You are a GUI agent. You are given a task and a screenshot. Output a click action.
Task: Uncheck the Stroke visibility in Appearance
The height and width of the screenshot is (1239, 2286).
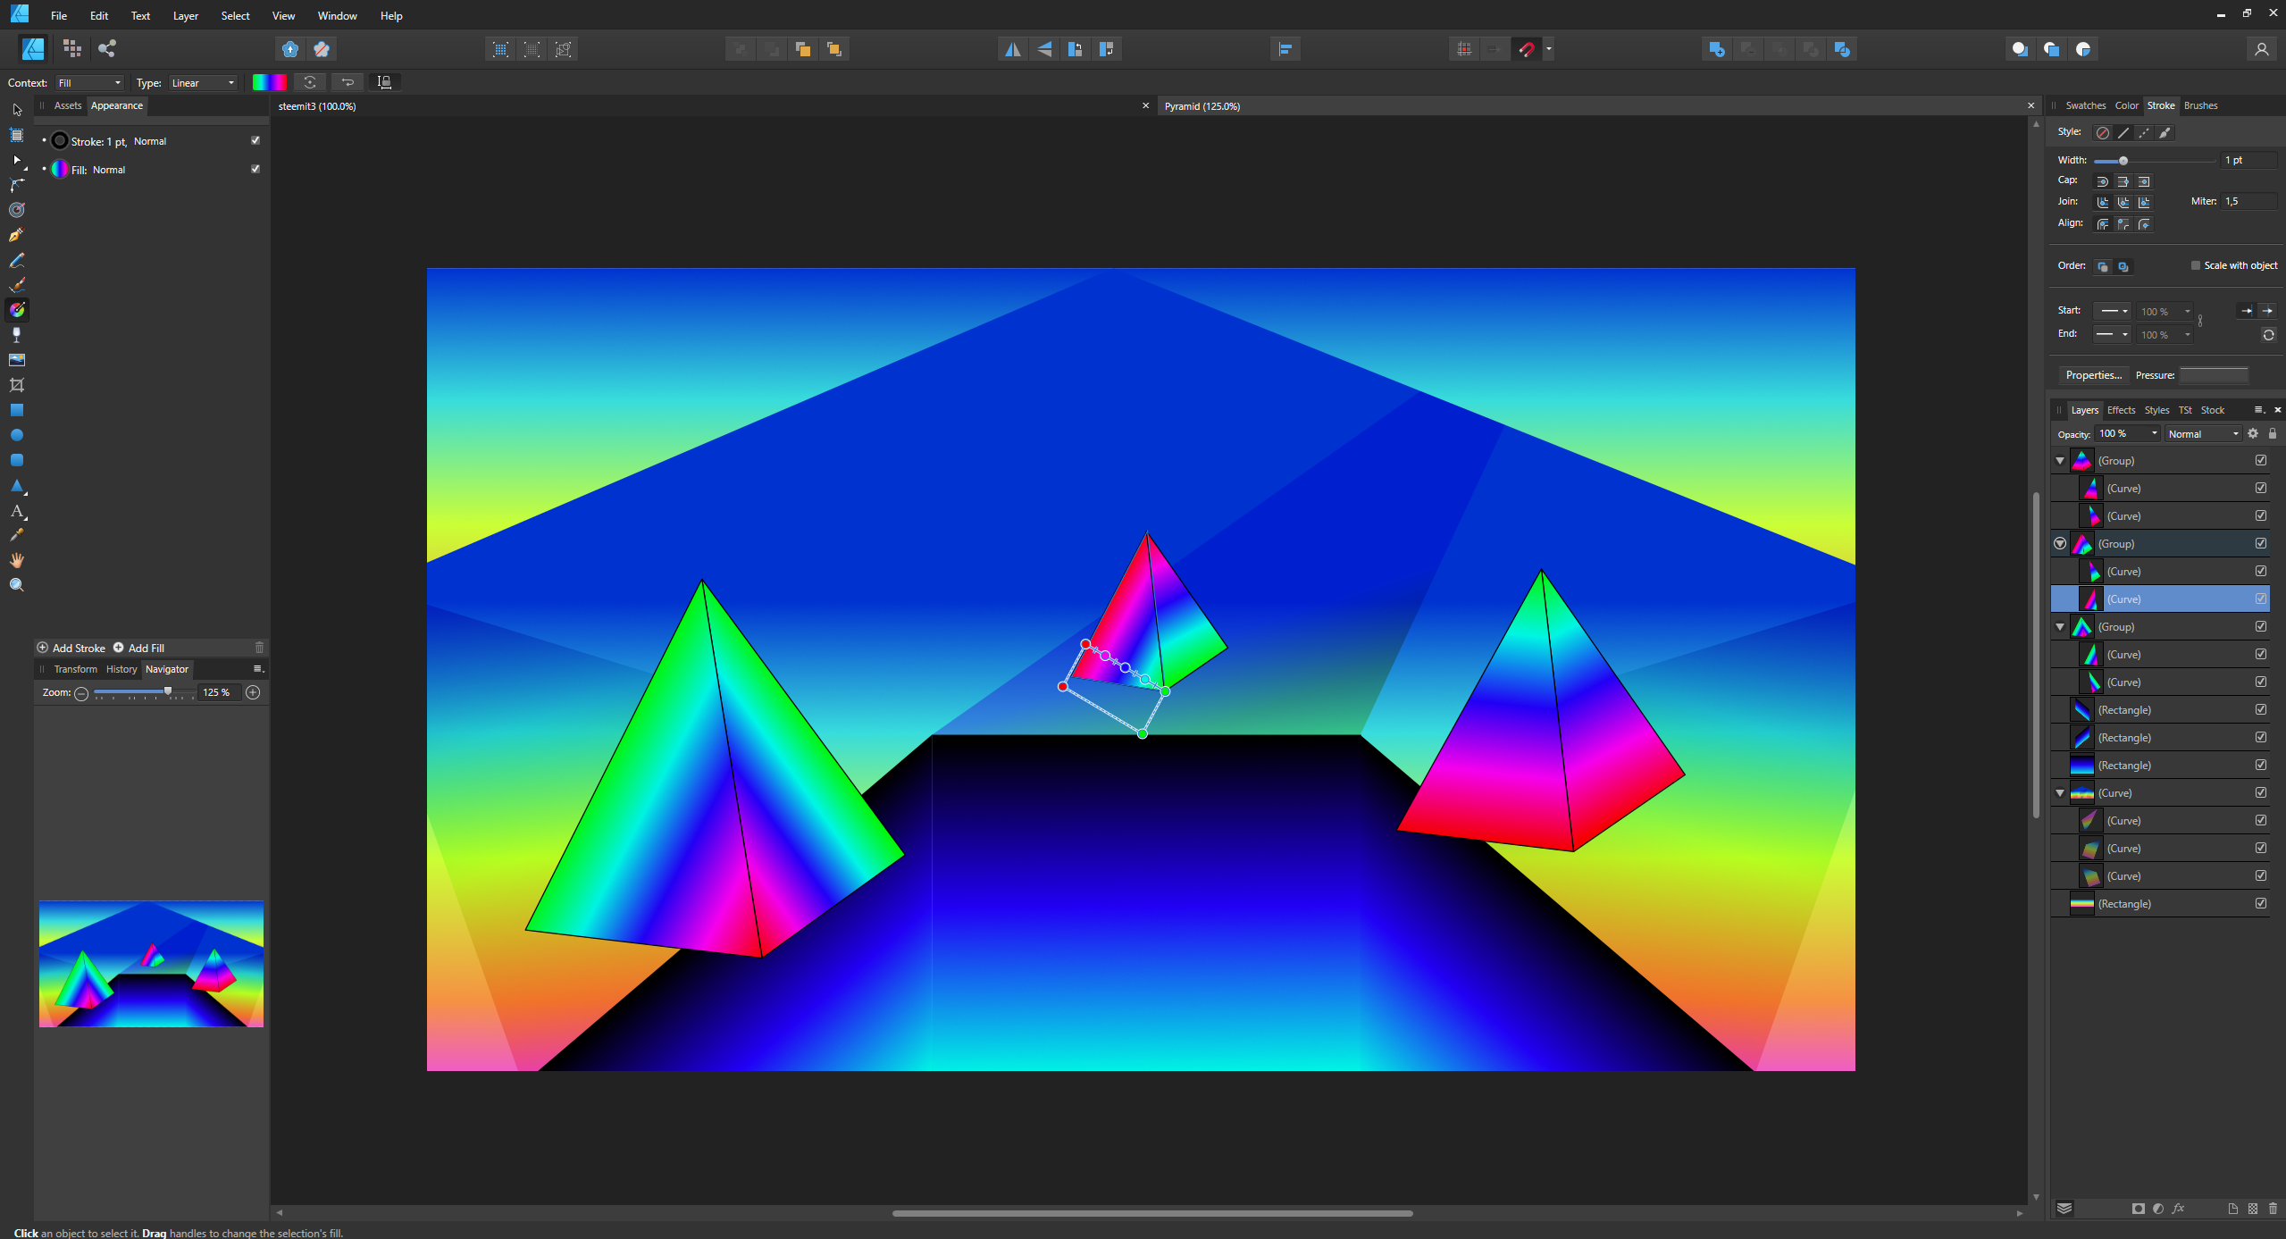(255, 140)
